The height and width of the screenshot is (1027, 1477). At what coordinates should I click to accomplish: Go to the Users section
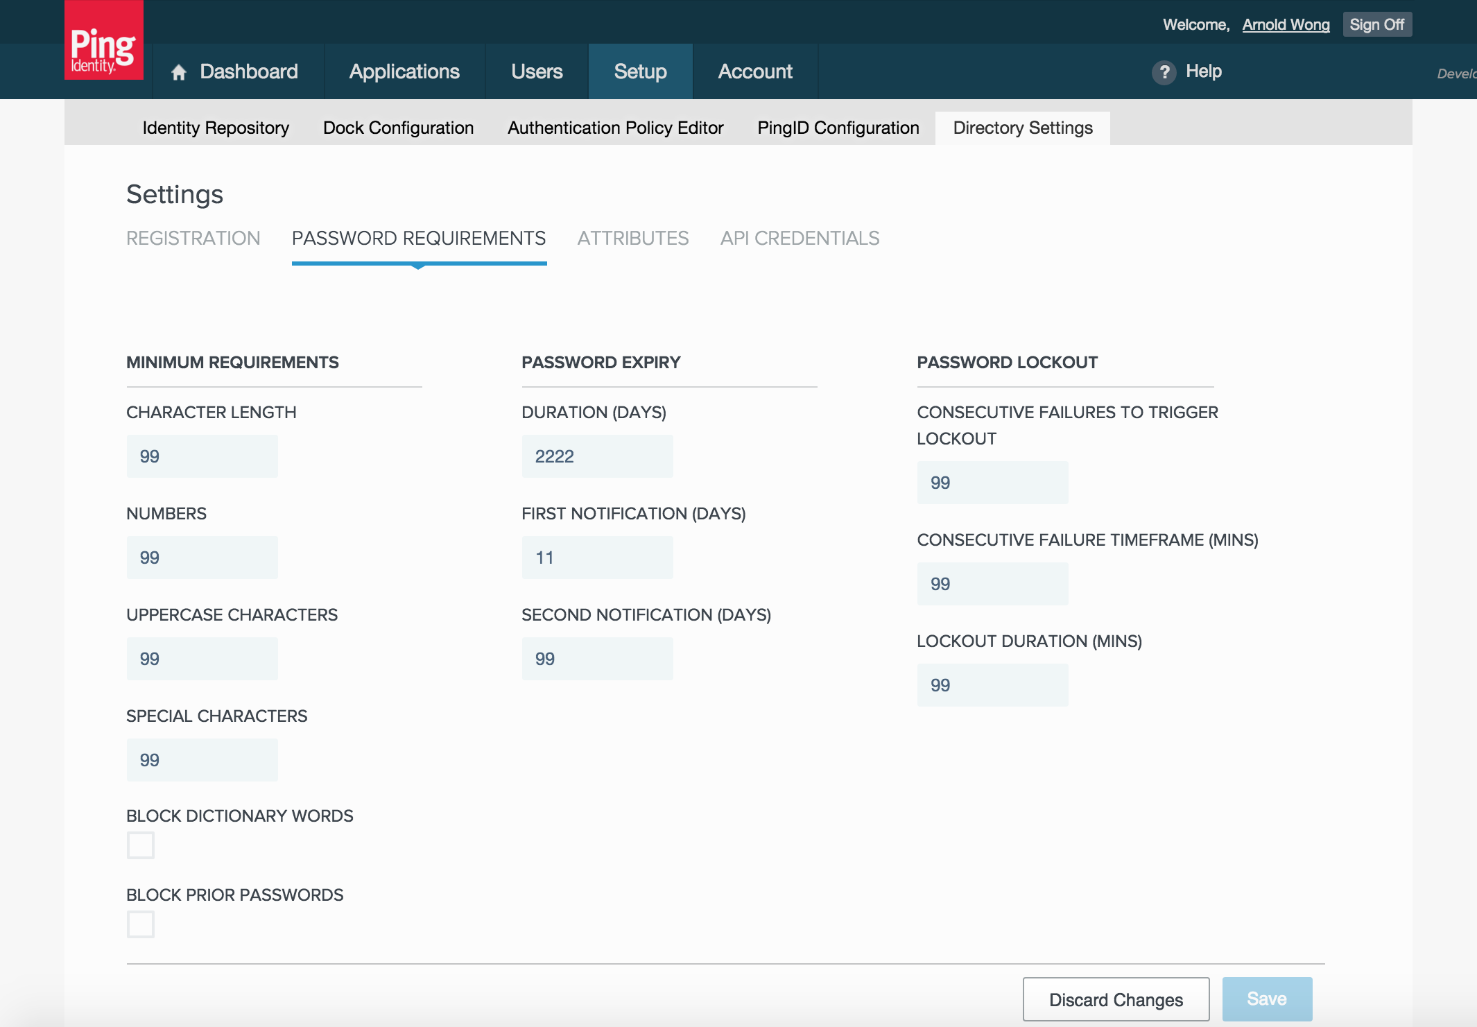point(537,71)
